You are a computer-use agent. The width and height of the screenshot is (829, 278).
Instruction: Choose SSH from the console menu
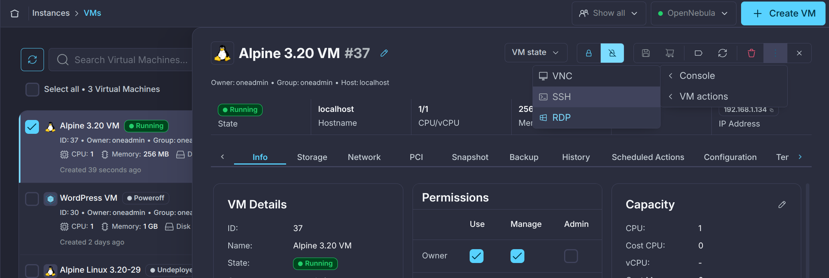pyautogui.click(x=596, y=97)
